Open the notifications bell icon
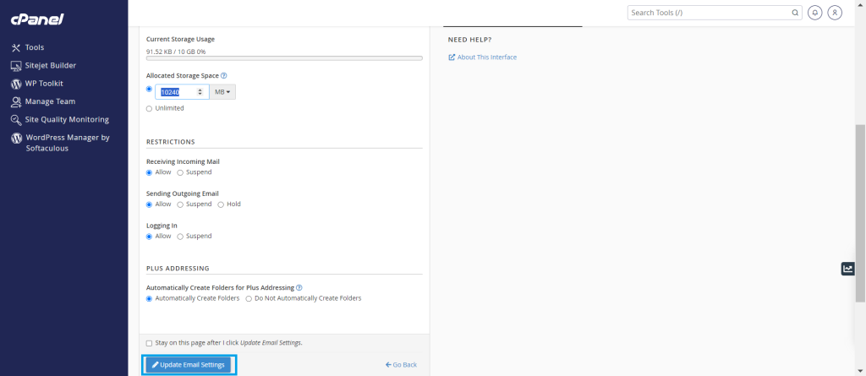The height and width of the screenshot is (376, 866). point(815,13)
